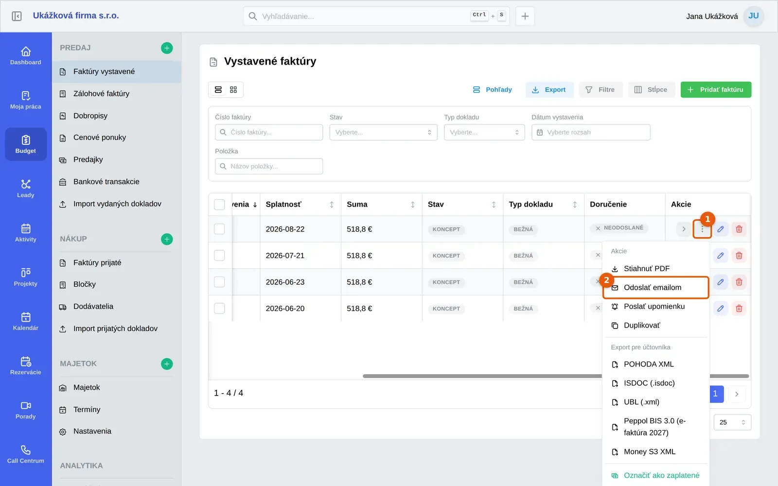Screen dimensions: 778x486
Task: Edit the invoice due 2026-08-22
Action: click(721, 229)
